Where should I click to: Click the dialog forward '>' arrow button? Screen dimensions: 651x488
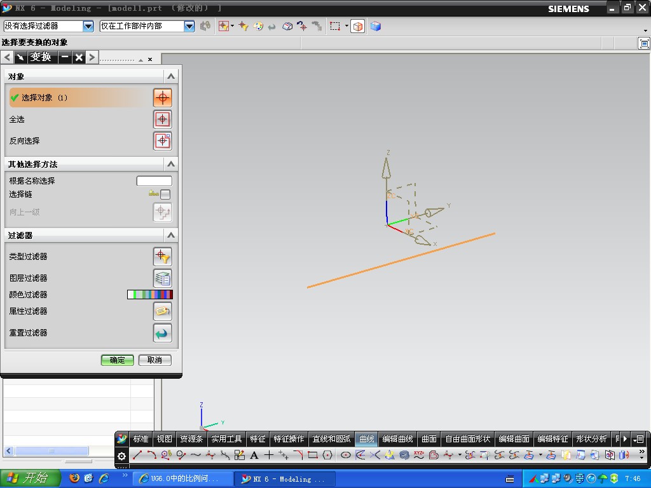pos(92,57)
